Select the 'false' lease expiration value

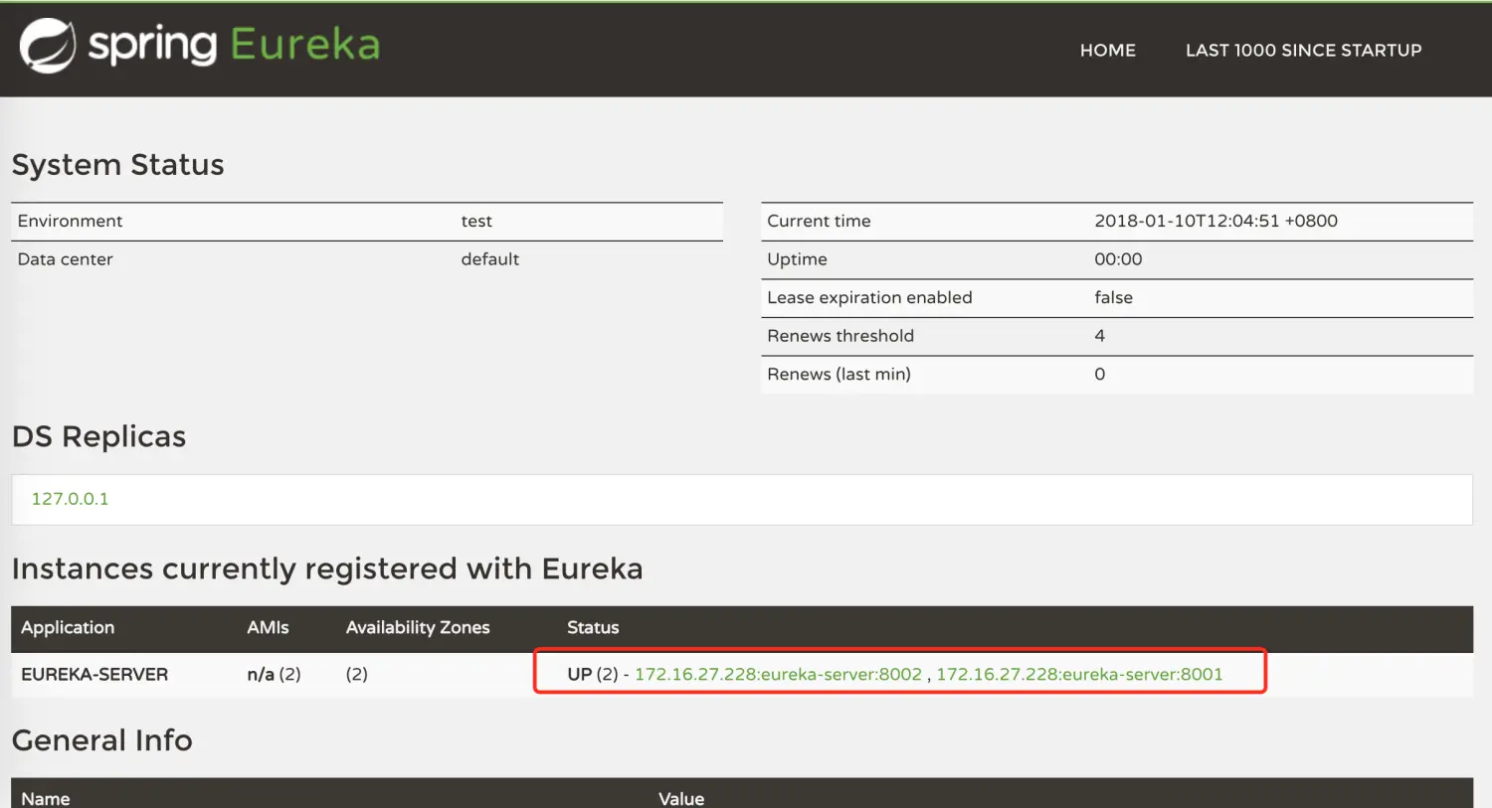[1113, 297]
